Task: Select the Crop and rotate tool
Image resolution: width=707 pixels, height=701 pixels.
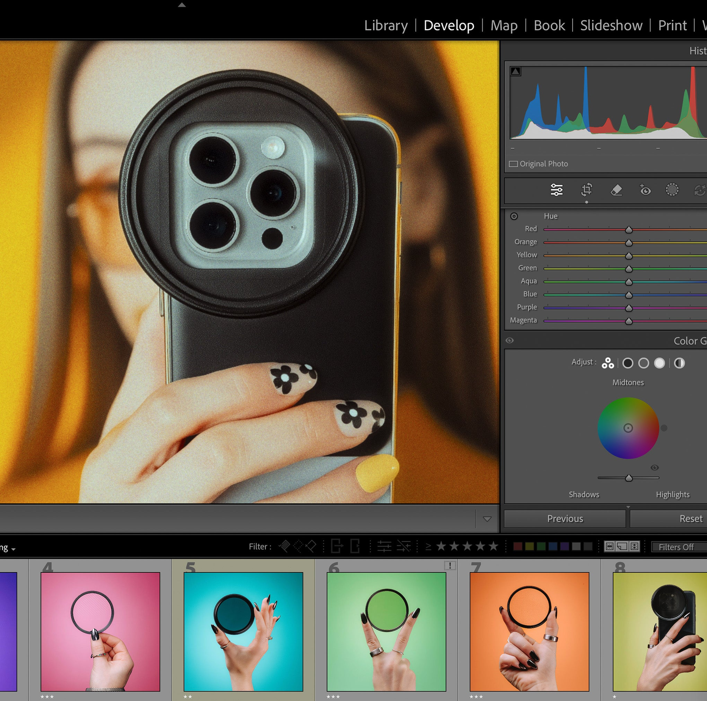Action: coord(586,190)
